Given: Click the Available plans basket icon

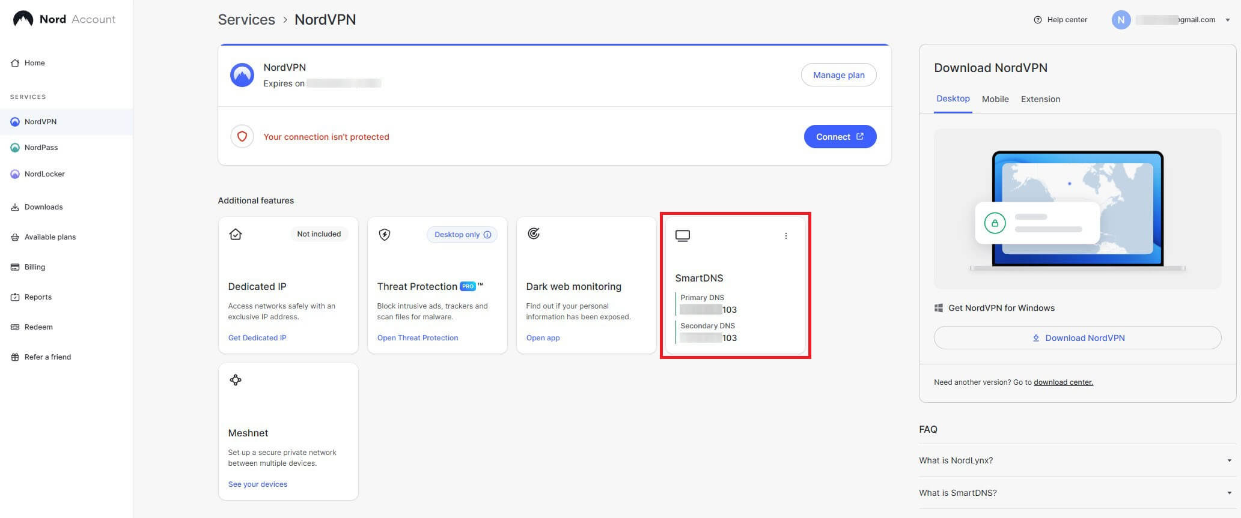Looking at the screenshot, I should [x=15, y=237].
